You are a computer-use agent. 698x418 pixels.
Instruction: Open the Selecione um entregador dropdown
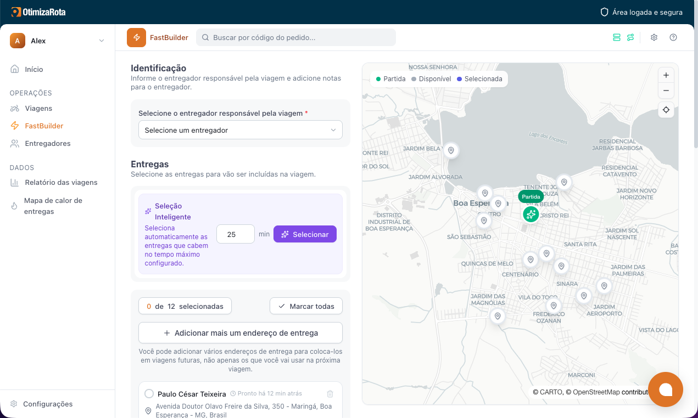(x=240, y=130)
